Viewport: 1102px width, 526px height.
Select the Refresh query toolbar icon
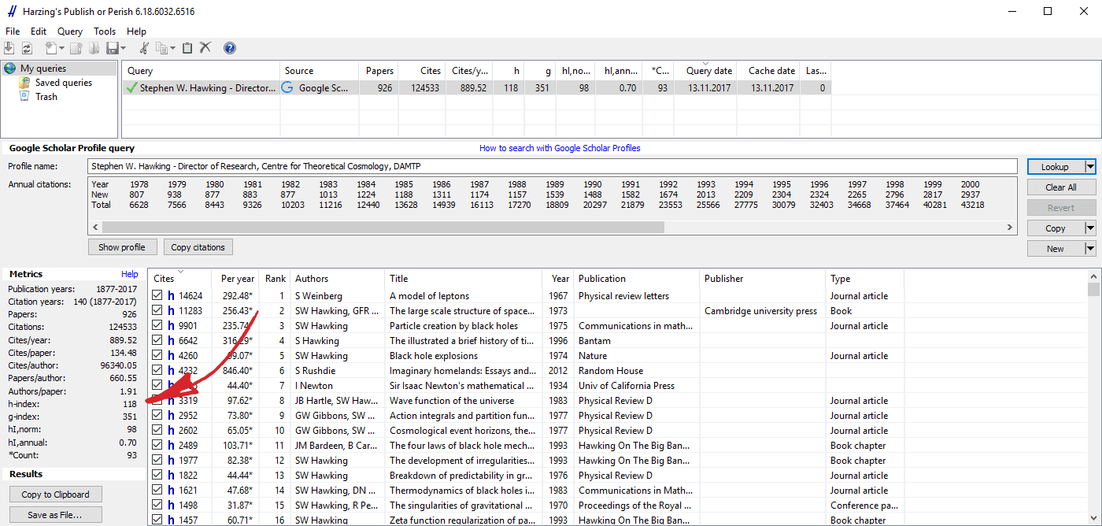25,48
